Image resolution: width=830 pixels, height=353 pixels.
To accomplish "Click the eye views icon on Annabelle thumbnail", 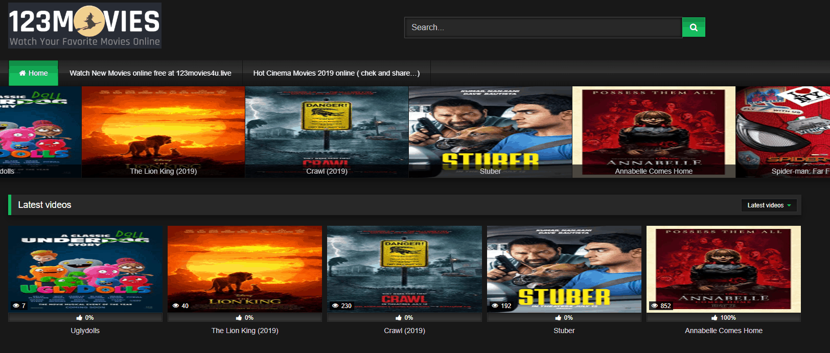I will (x=655, y=306).
